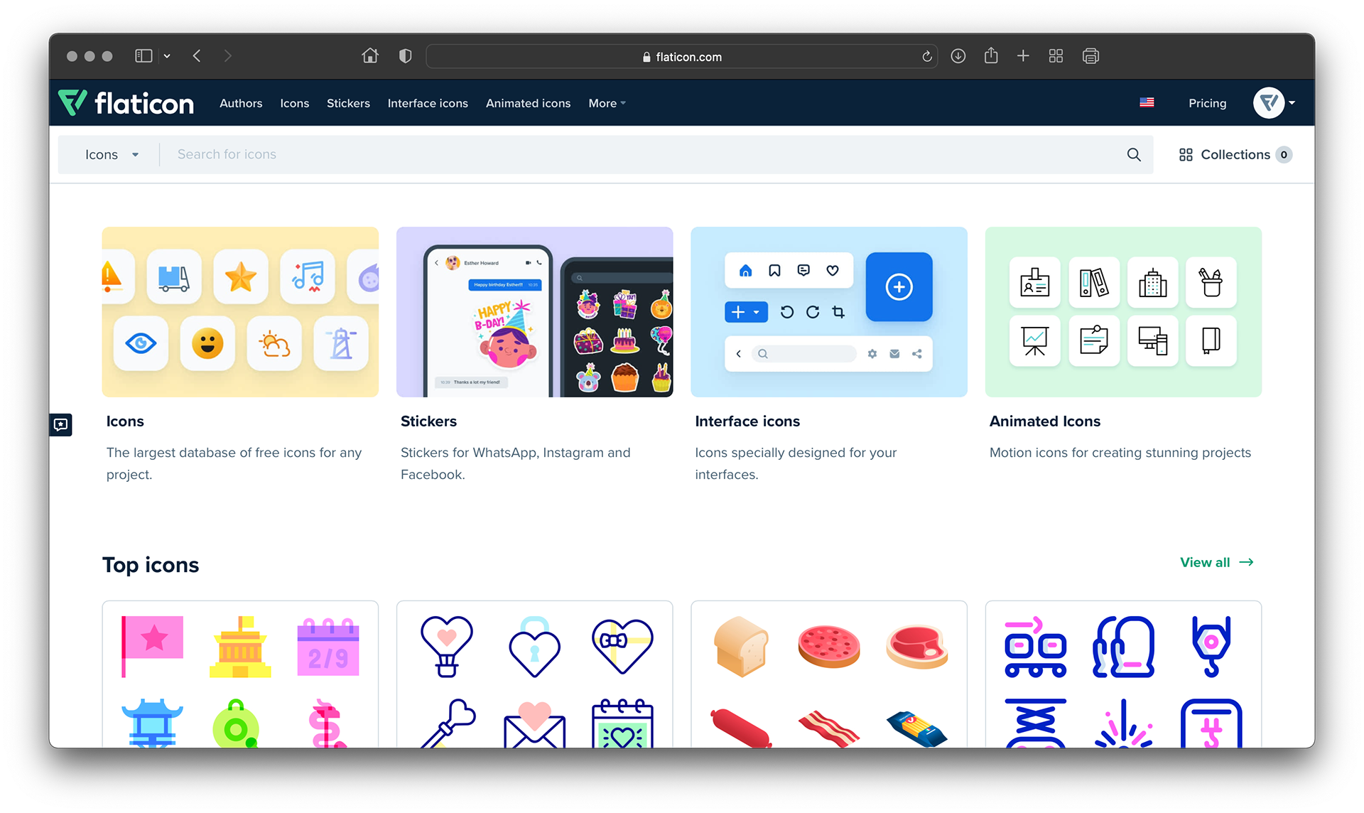Viewport: 1364px width, 813px height.
Task: Open the Stickers category thumbnail
Action: (534, 312)
